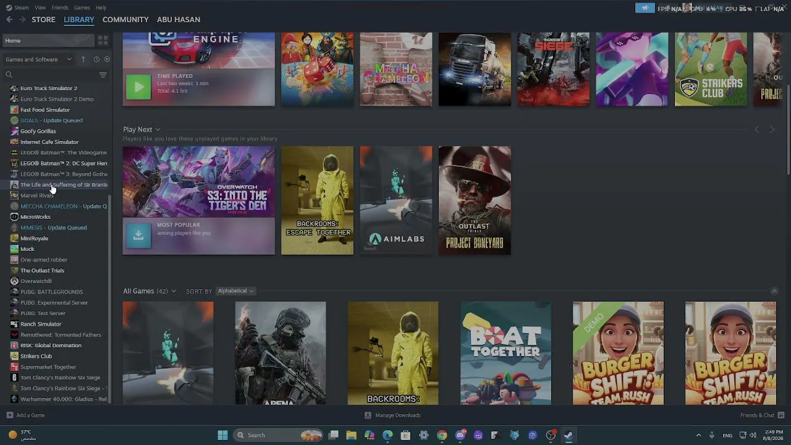The height and width of the screenshot is (445, 791).
Task: Open Boat Together in All Games grid
Action: 505,353
